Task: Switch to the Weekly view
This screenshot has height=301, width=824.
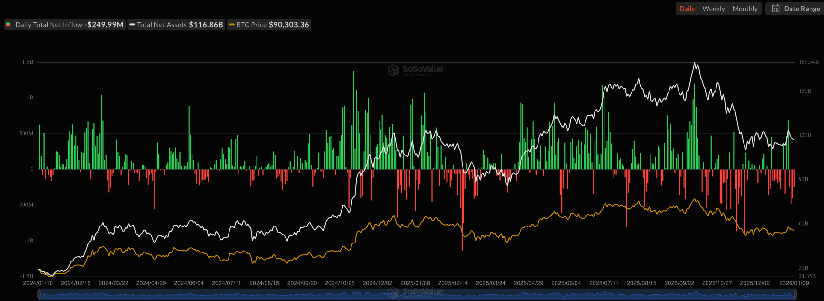Action: pos(714,9)
